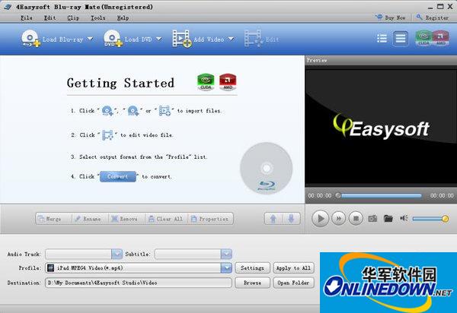Open the File menu
The height and width of the screenshot is (313, 457).
click(x=26, y=17)
